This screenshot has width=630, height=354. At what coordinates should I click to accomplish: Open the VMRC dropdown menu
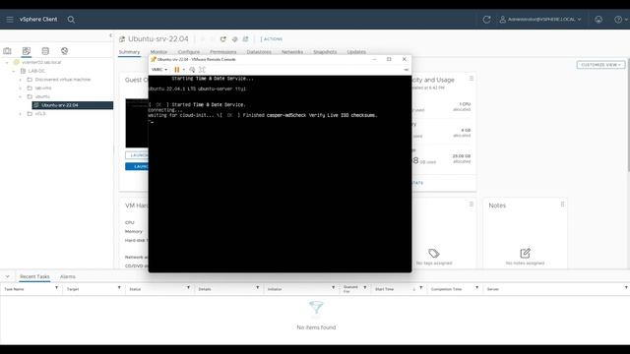pos(159,70)
